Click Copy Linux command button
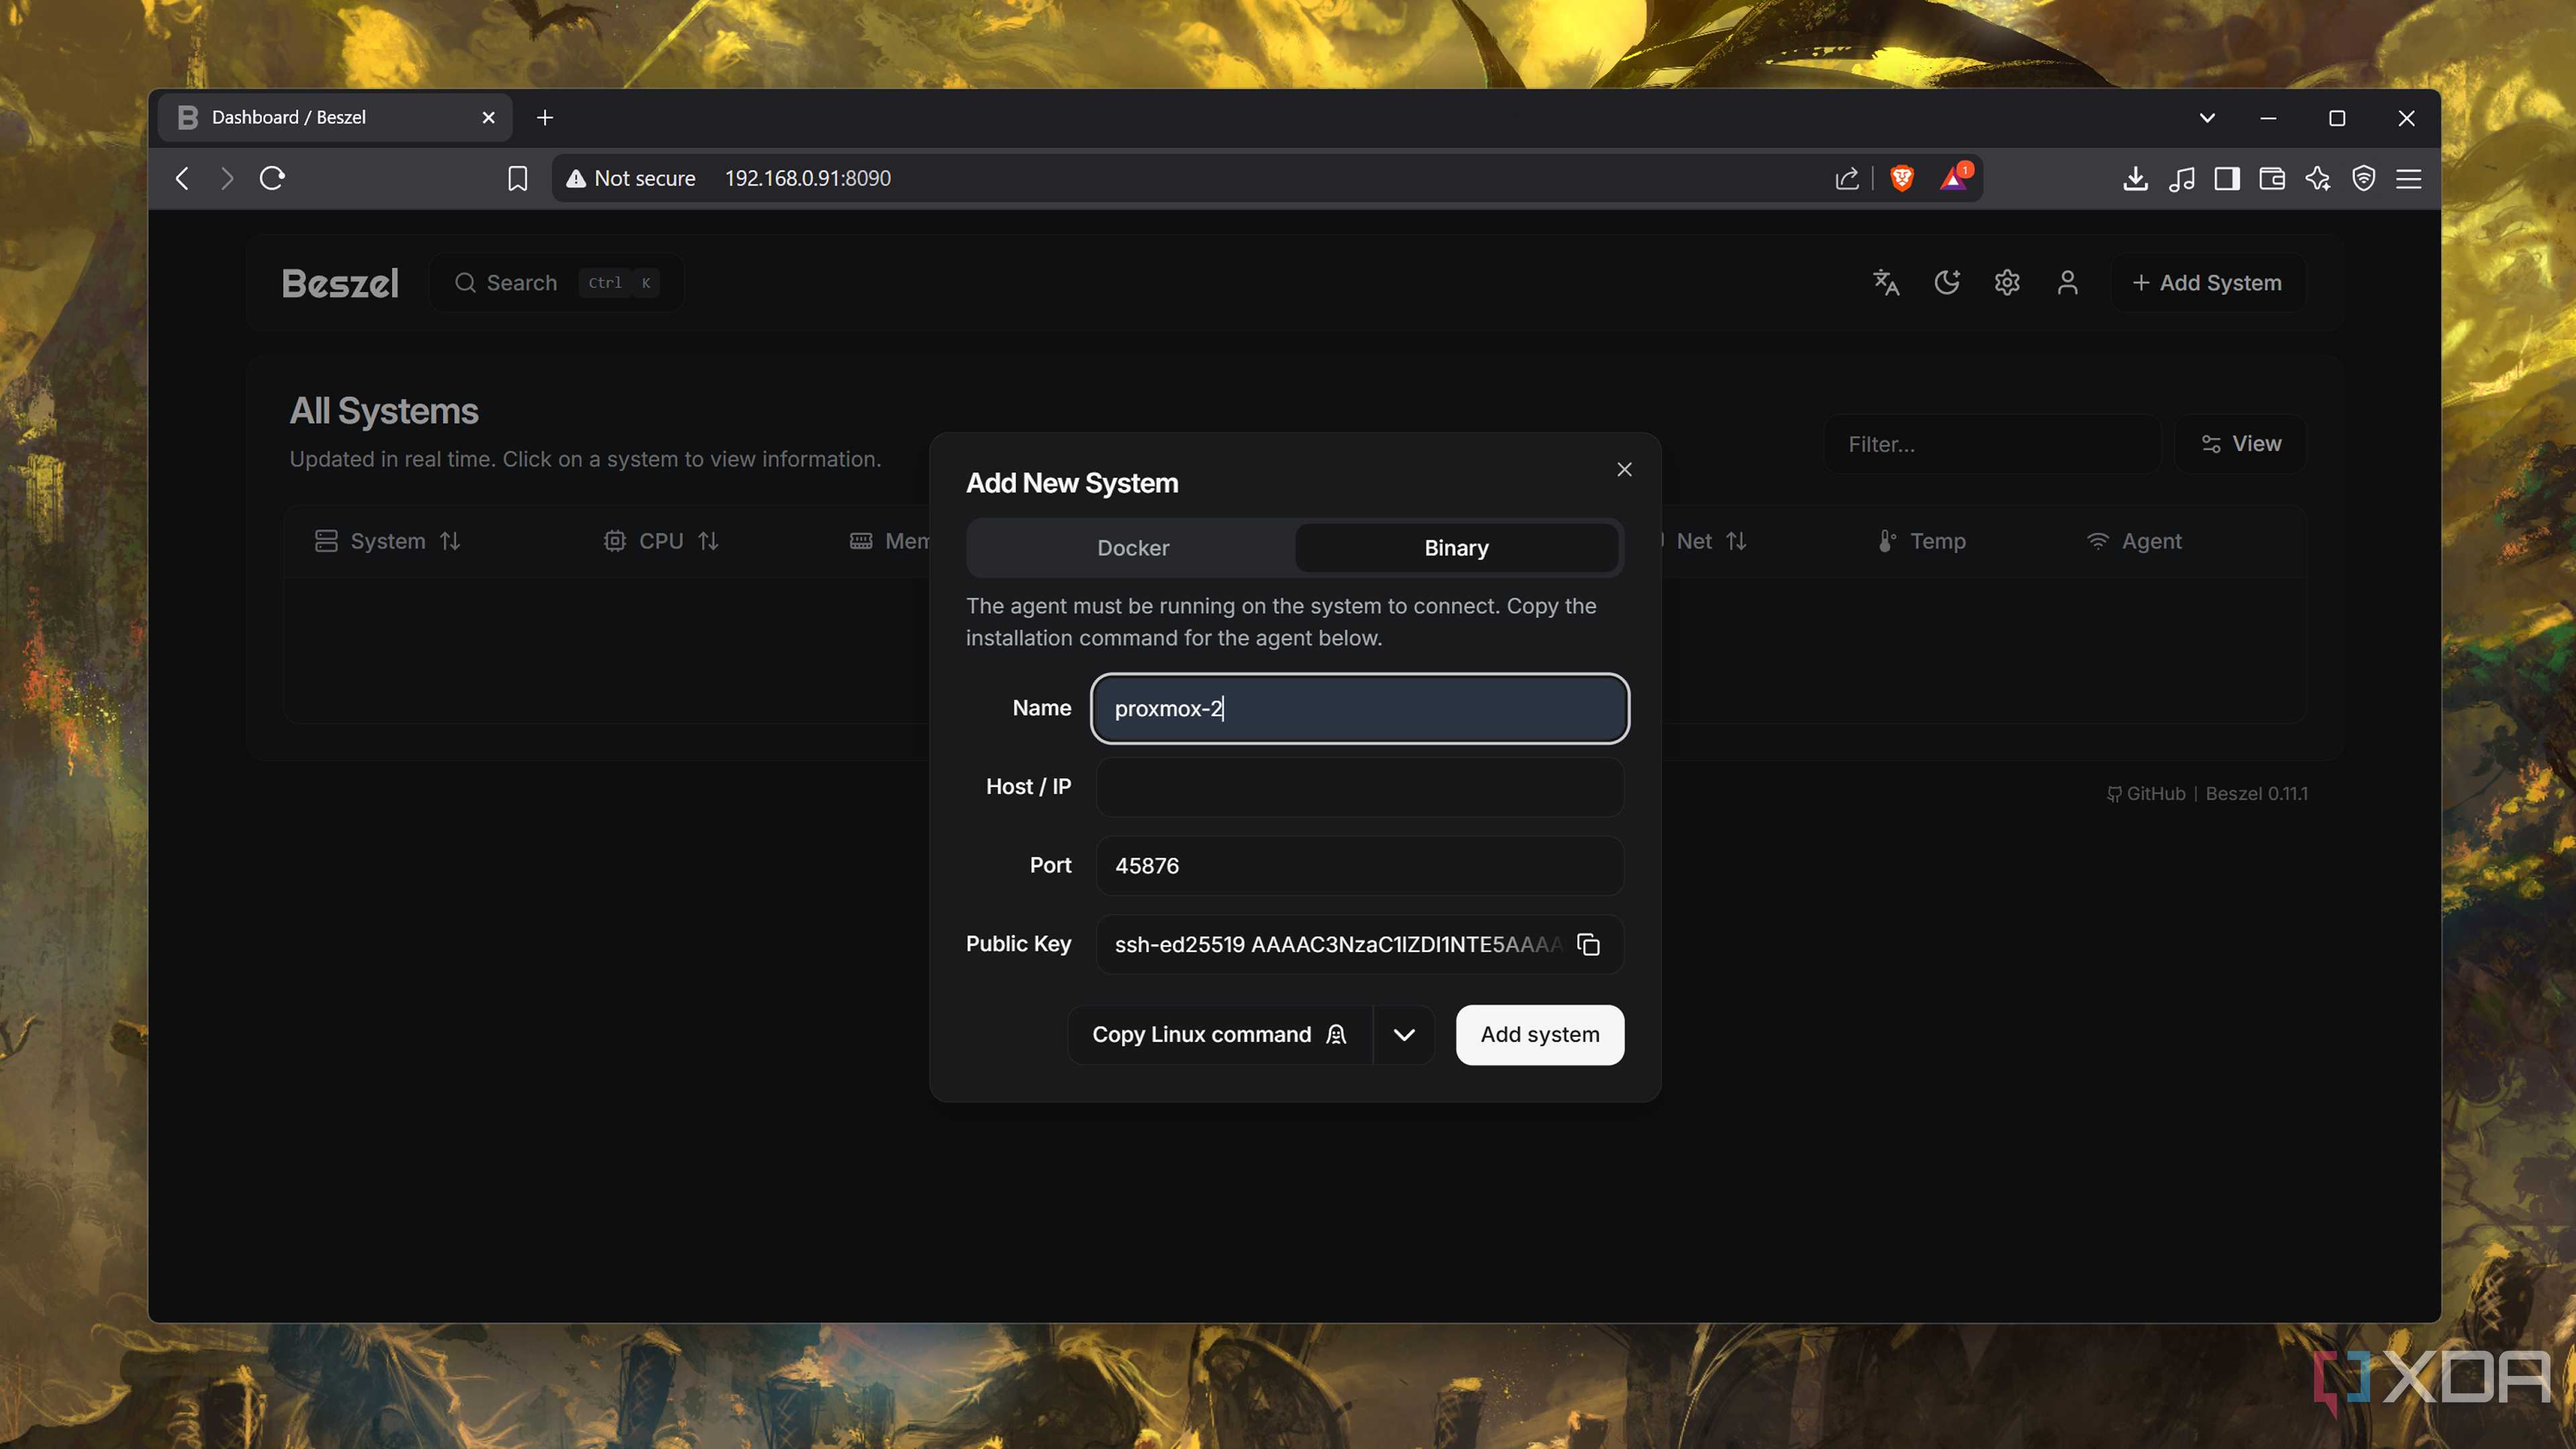 (1220, 1035)
